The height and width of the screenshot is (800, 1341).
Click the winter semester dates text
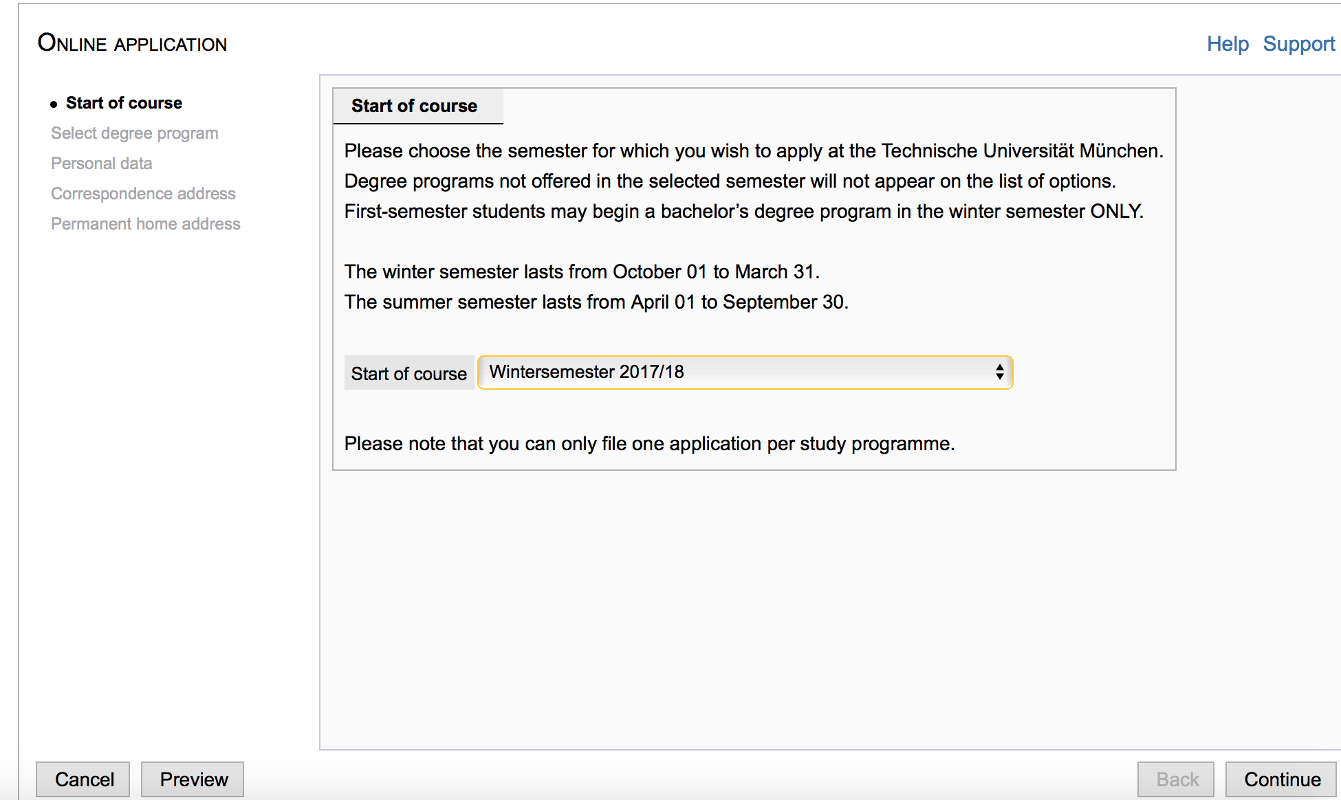[582, 272]
